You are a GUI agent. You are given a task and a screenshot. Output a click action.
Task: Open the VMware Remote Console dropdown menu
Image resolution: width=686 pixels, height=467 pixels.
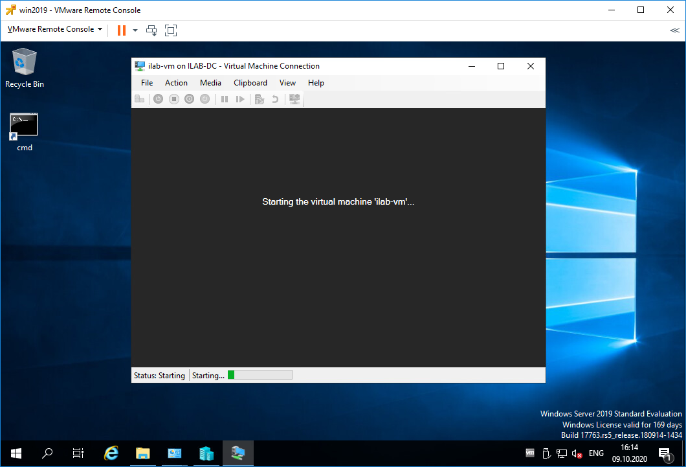[x=55, y=29]
